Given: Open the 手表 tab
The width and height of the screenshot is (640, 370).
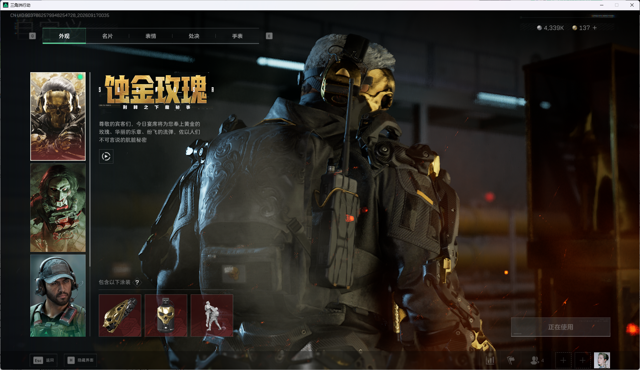Looking at the screenshot, I should coord(237,36).
